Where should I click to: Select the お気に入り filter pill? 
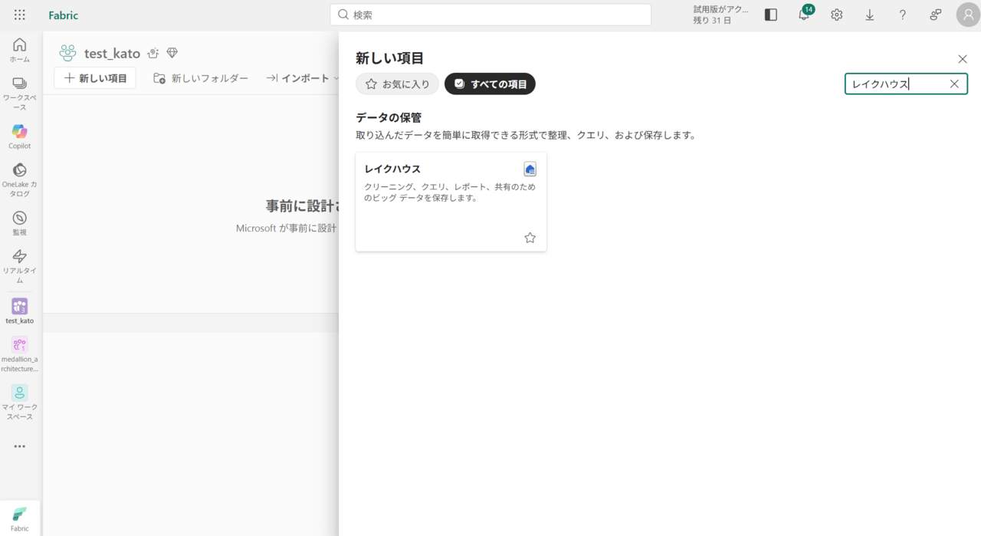397,84
